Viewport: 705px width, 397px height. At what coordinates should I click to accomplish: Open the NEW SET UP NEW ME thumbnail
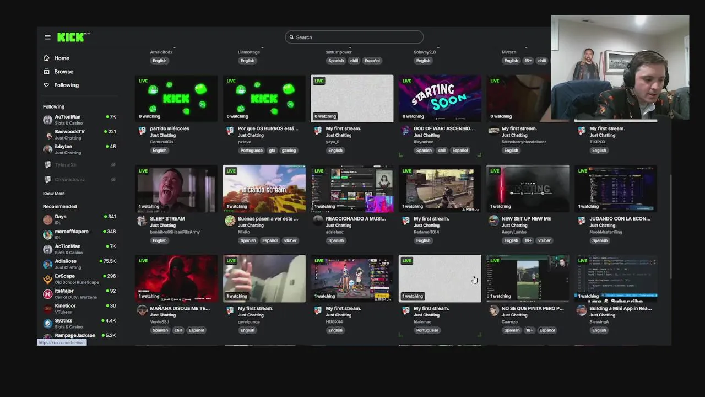[528, 189]
